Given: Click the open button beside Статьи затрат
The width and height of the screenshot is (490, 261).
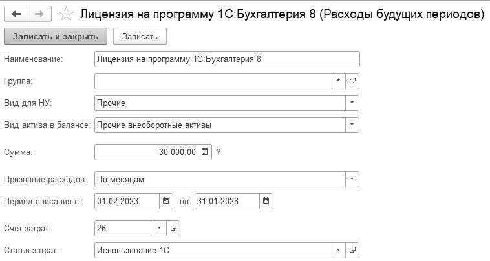Looking at the screenshot, I should coord(353,250).
